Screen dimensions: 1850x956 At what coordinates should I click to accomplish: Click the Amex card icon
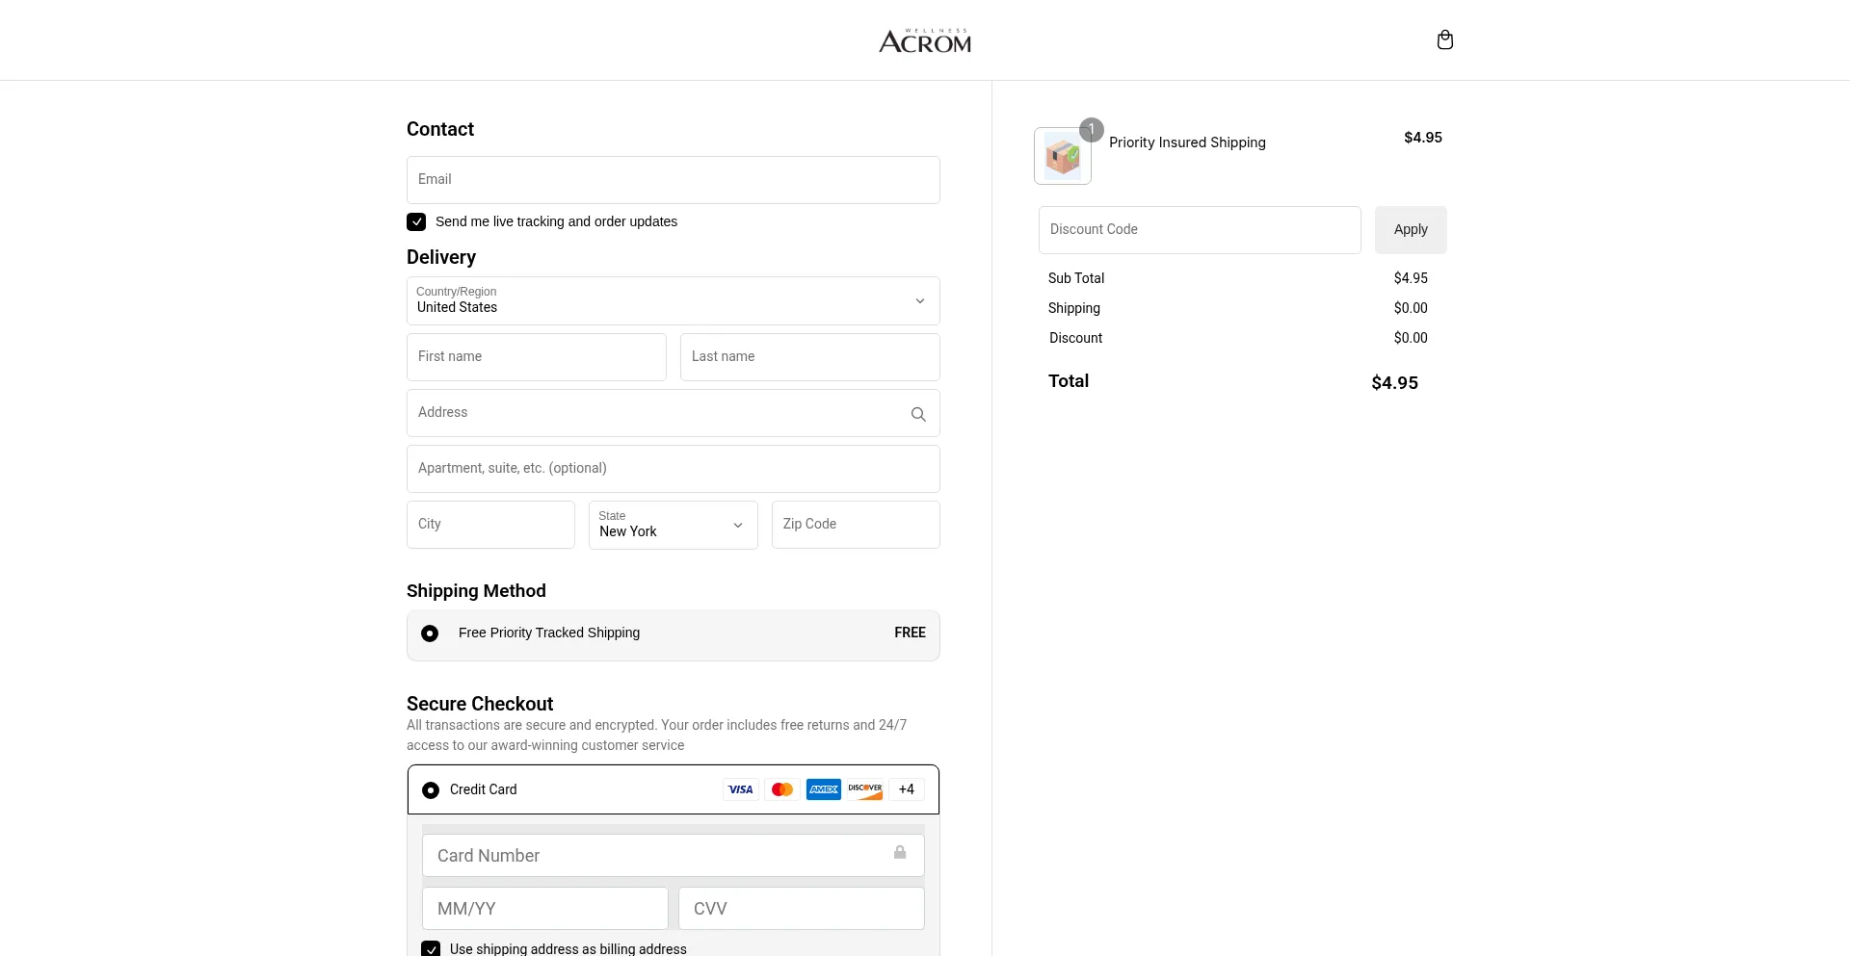tap(824, 789)
